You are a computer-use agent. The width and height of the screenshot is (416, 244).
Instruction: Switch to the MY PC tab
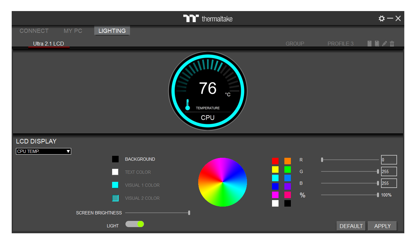point(73,31)
